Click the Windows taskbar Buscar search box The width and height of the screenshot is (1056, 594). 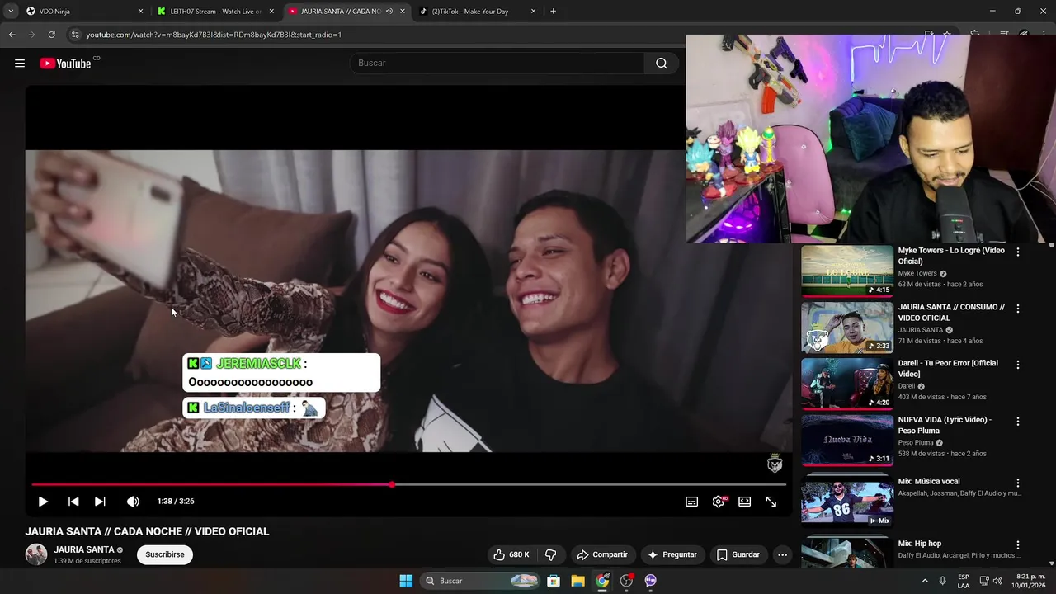coord(481,581)
